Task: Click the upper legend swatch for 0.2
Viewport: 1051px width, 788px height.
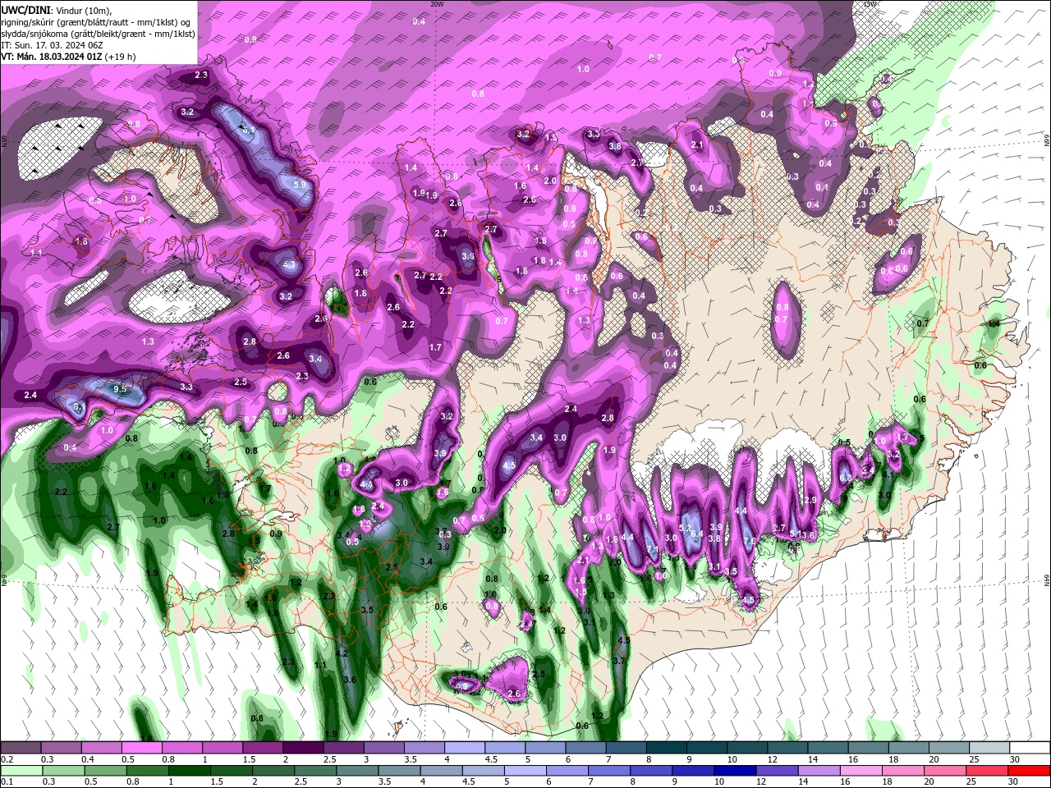Action: pos(21,748)
